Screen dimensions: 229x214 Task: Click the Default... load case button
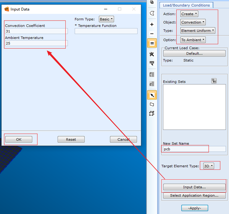[x=194, y=53]
